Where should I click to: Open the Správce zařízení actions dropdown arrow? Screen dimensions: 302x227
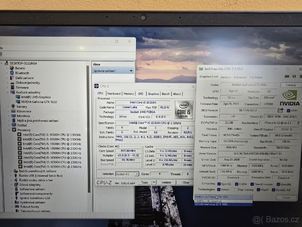point(131,71)
